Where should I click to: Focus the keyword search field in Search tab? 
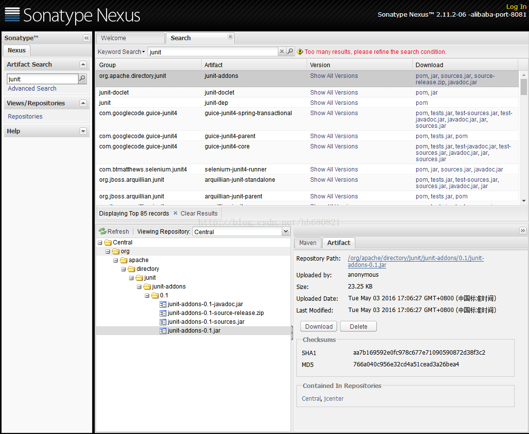[x=213, y=51]
